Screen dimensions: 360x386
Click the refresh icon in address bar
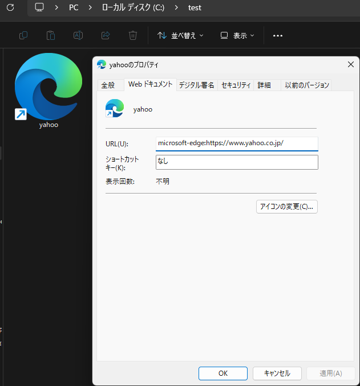pyautogui.click(x=10, y=8)
